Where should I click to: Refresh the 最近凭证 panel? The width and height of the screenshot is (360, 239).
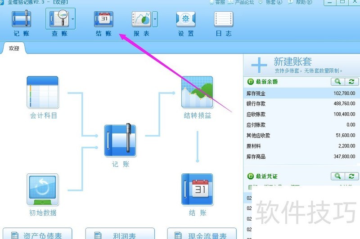(351, 176)
